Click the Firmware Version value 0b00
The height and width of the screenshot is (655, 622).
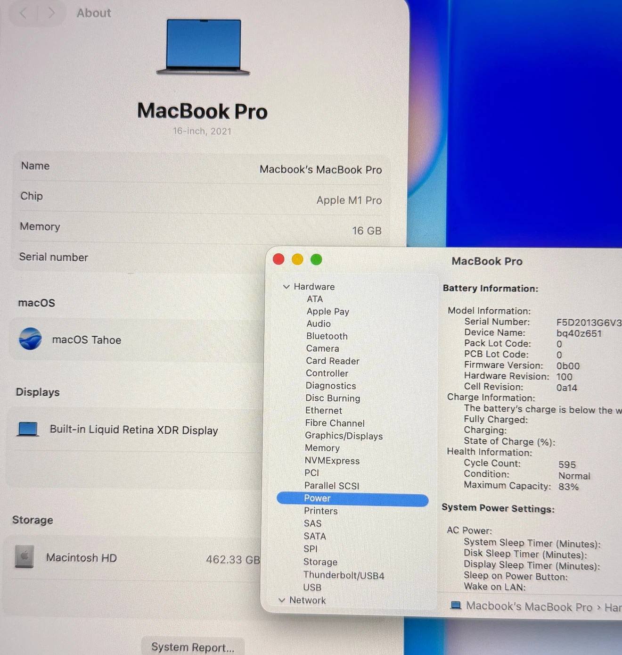tap(568, 366)
